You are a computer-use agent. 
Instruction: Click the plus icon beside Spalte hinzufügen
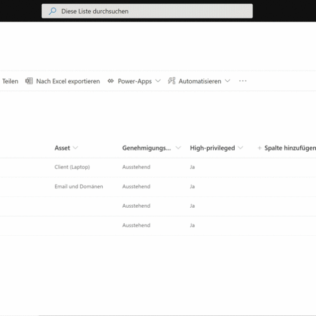[260, 148]
